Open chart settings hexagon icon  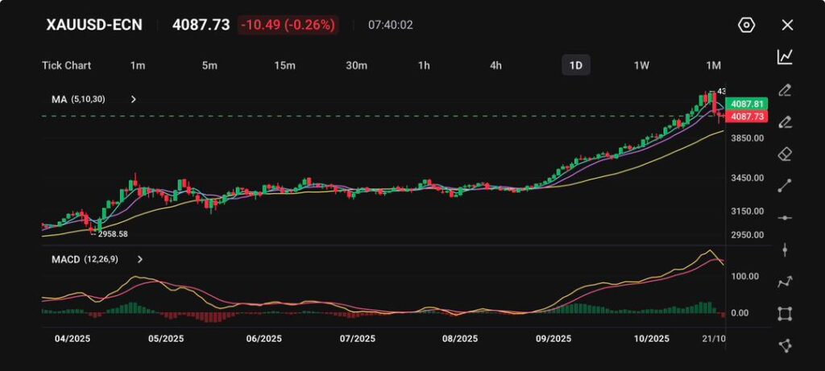pos(746,25)
